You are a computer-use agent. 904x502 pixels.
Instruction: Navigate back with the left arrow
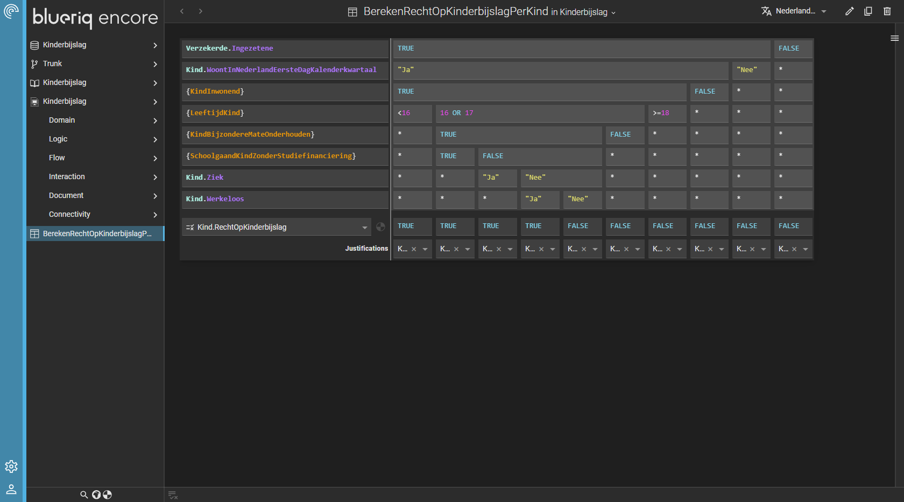click(182, 11)
